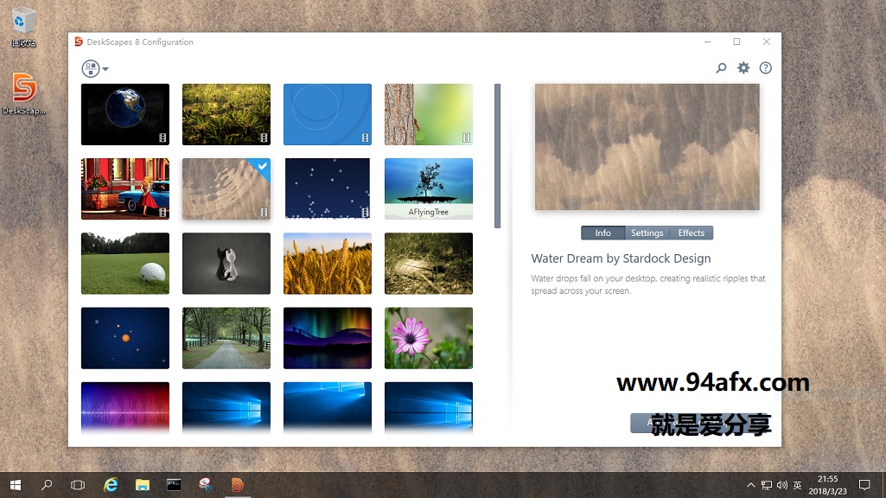Launch Internet Explorer from the taskbar
886x498 pixels.
coord(111,485)
